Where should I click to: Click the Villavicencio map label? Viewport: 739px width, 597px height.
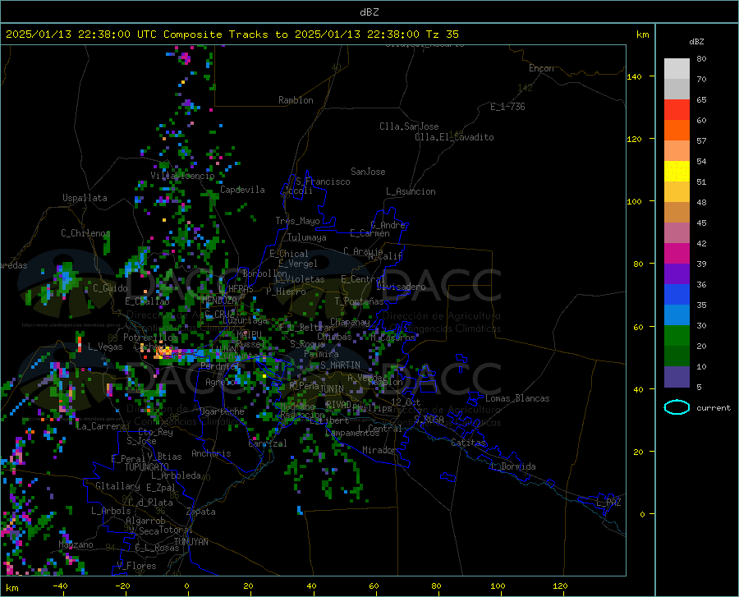pos(183,176)
